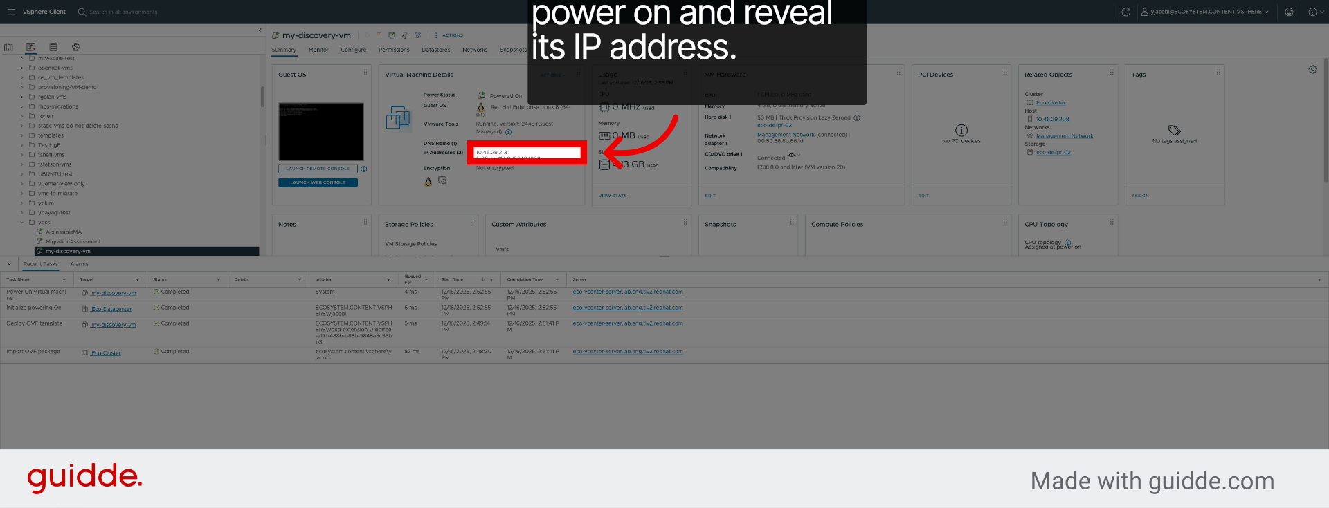Open the Networks tab
Image resolution: width=1329 pixels, height=508 pixels.
(475, 50)
